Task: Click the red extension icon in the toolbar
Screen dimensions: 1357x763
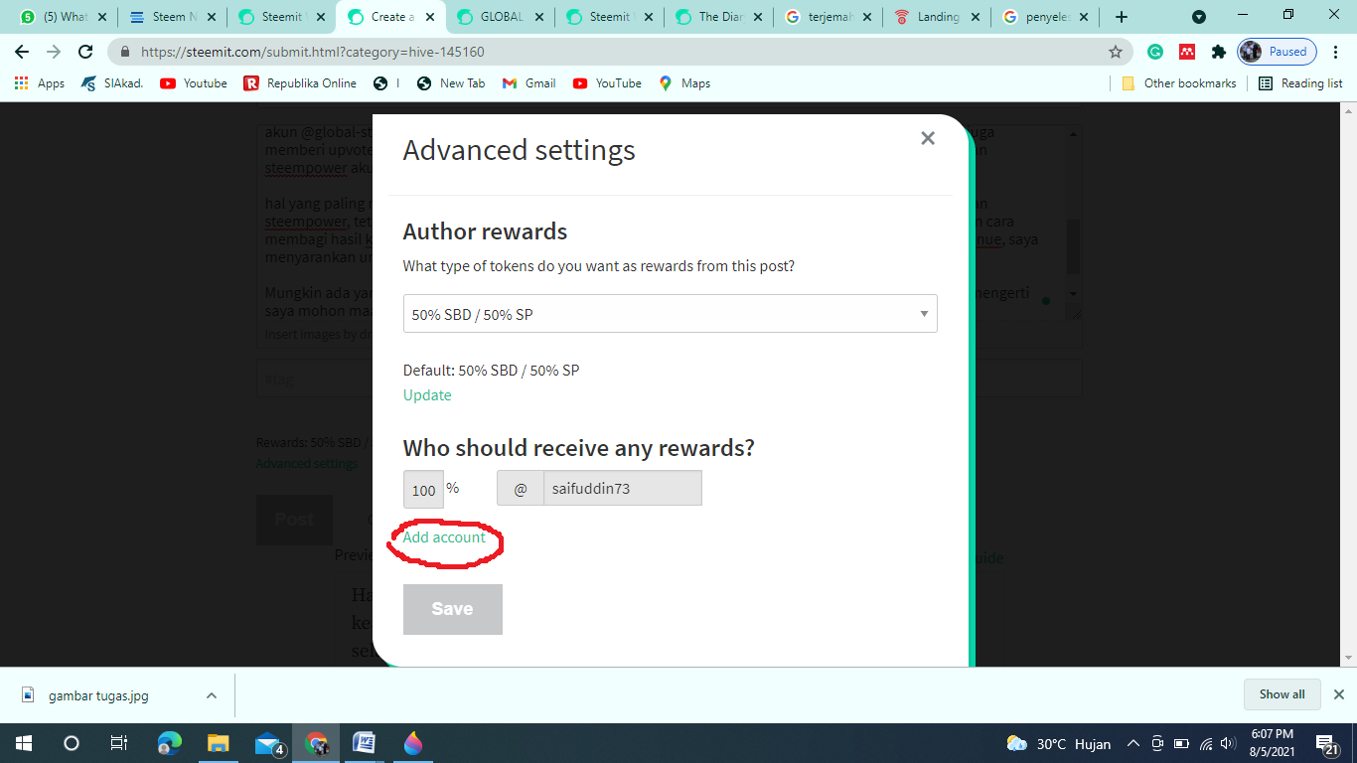Action: click(1186, 52)
